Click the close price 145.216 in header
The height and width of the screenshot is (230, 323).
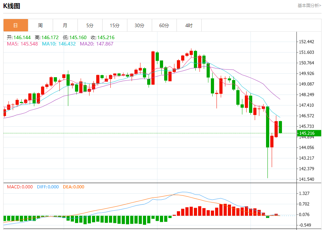click(x=106, y=38)
